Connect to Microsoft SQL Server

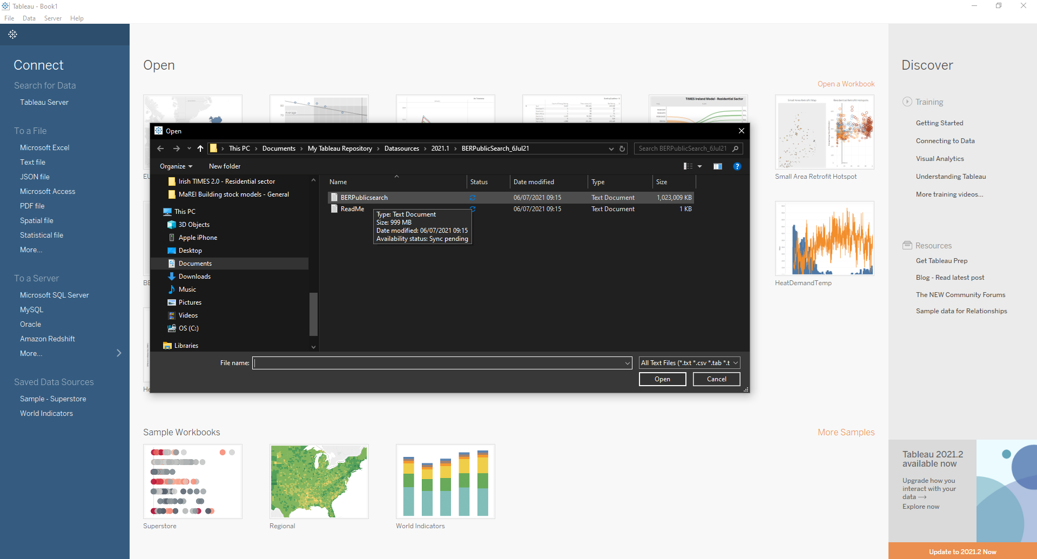pos(54,295)
